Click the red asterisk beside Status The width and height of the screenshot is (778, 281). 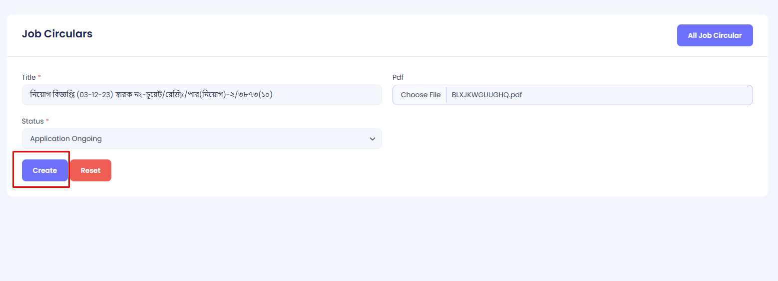point(47,121)
